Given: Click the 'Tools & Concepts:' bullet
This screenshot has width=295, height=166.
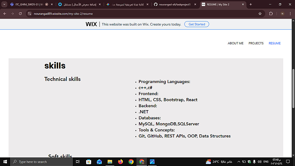Looking at the screenshot, I should 157,130.
